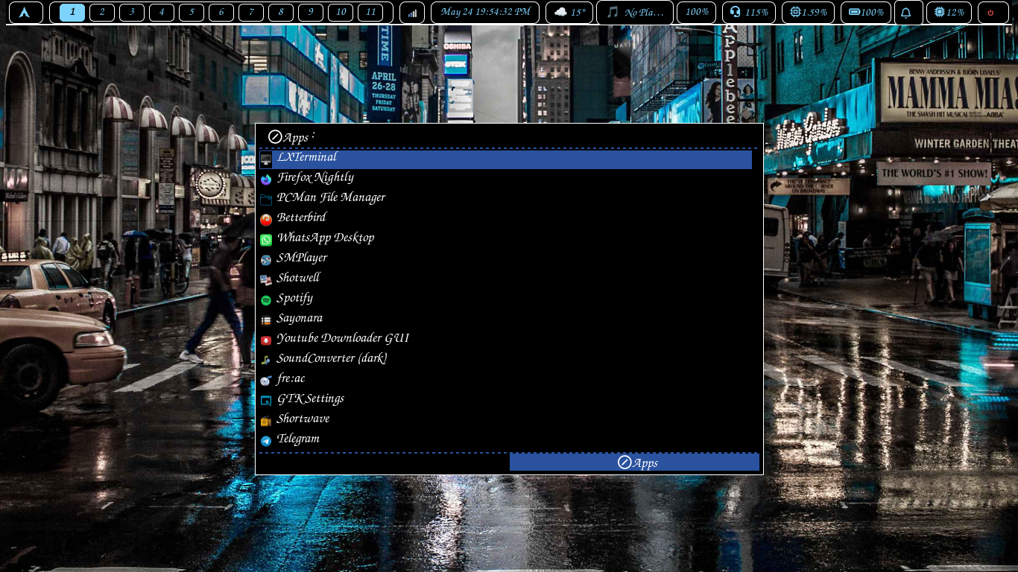Switch to workspace 9
This screenshot has width=1018, height=572.
click(x=311, y=12)
